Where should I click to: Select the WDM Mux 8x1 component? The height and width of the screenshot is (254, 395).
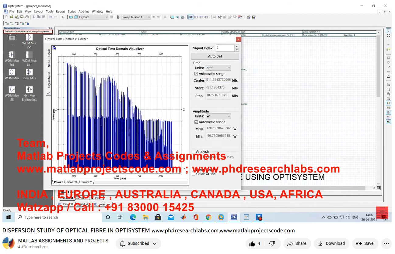pyautogui.click(x=29, y=58)
